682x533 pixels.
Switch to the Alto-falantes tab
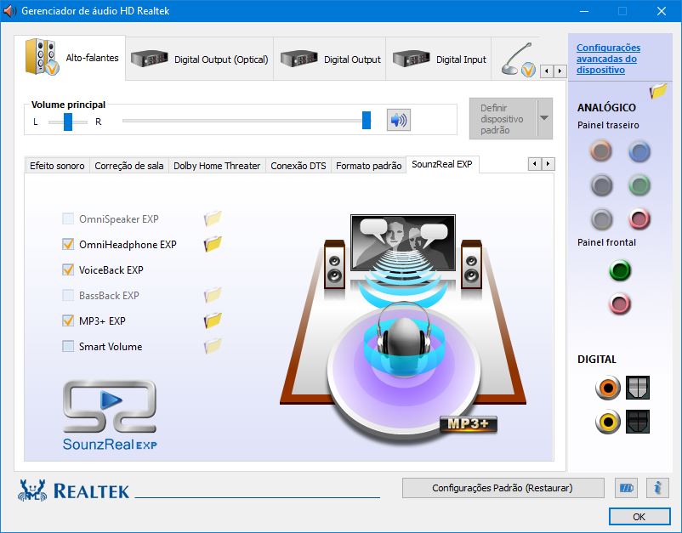pos(70,58)
